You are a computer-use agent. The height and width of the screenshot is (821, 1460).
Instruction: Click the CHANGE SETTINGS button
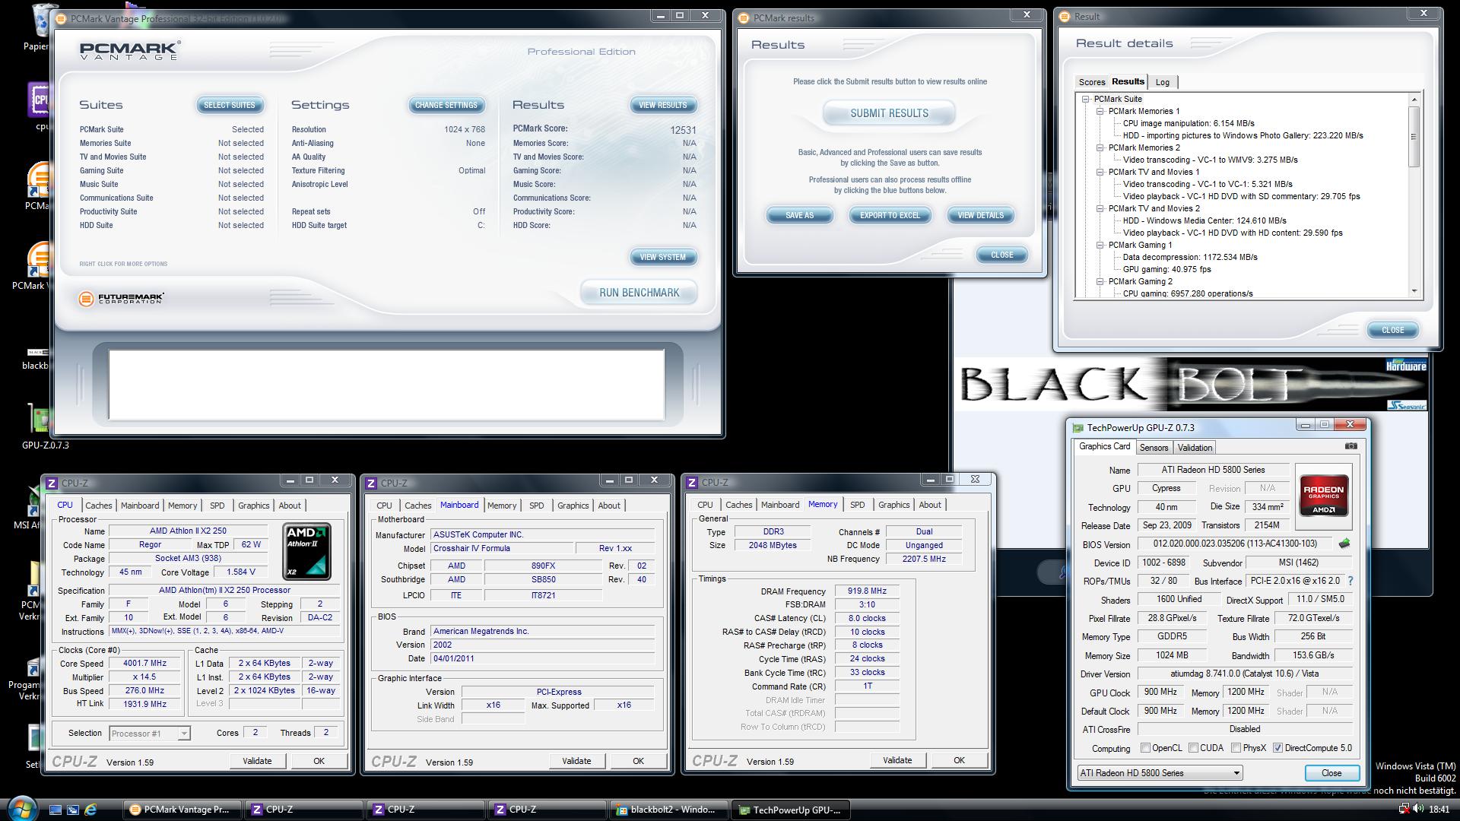(x=446, y=106)
